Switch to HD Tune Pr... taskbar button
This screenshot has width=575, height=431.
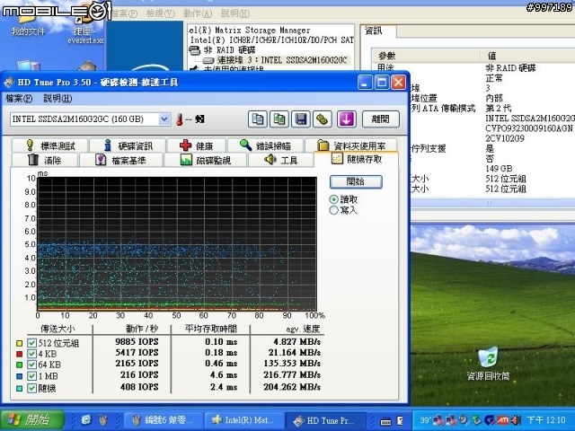coord(325,420)
